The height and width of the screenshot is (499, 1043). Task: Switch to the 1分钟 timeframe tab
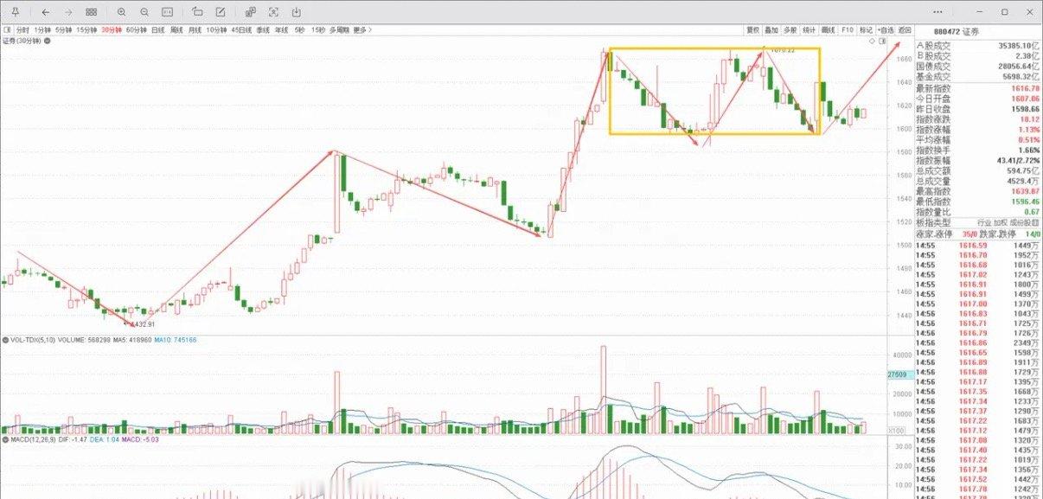pos(42,29)
